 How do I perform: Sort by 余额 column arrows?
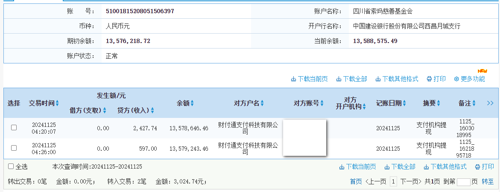pyautogui.click(x=192, y=103)
